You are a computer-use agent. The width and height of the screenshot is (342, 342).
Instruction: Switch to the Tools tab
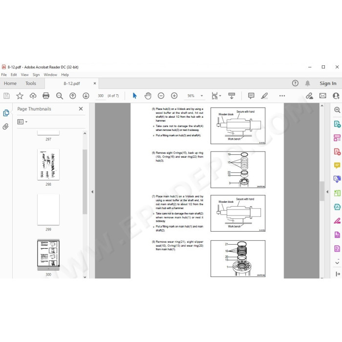coord(30,84)
